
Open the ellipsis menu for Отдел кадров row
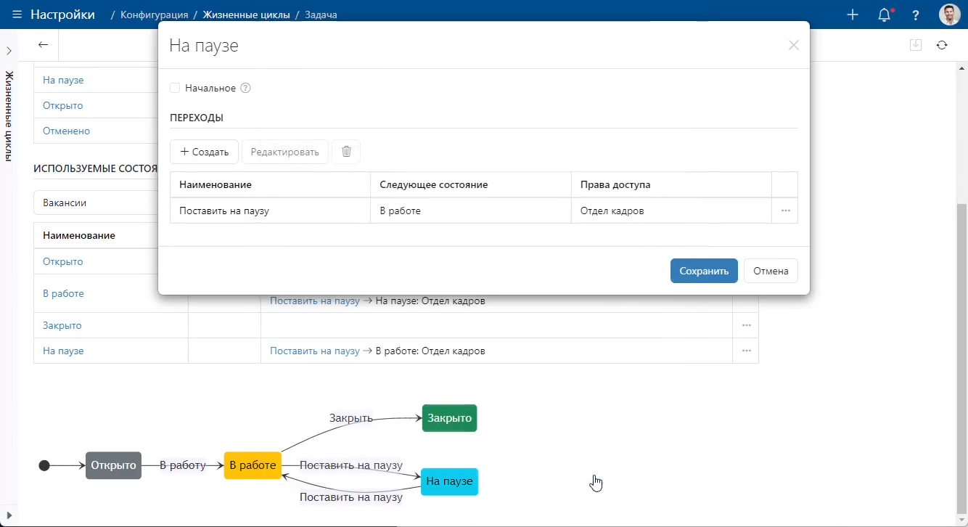click(x=785, y=211)
